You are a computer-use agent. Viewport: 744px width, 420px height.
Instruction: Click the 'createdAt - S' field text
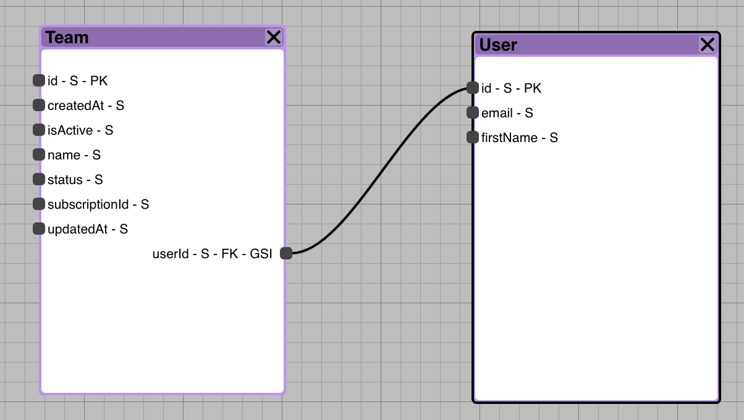coord(86,106)
